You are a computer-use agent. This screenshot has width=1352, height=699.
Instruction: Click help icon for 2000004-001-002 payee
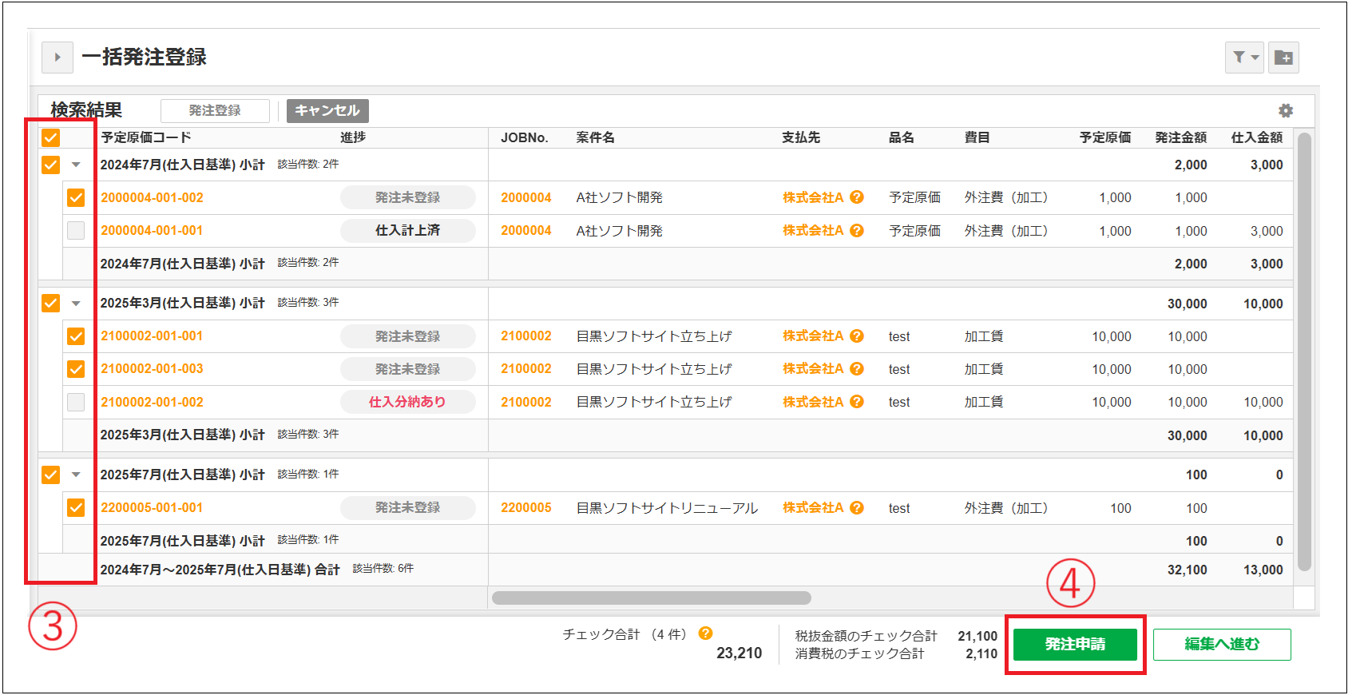coord(857,197)
